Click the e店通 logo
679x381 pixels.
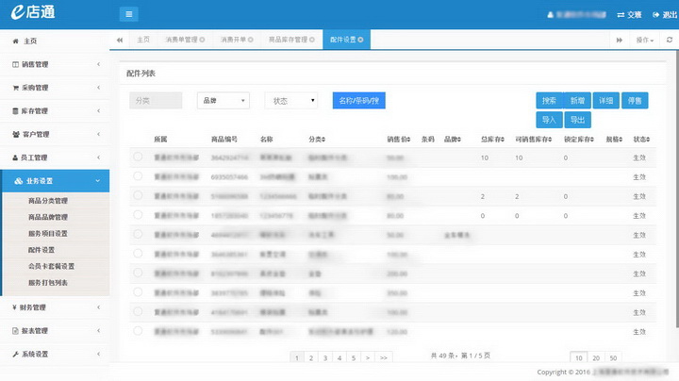click(x=33, y=12)
